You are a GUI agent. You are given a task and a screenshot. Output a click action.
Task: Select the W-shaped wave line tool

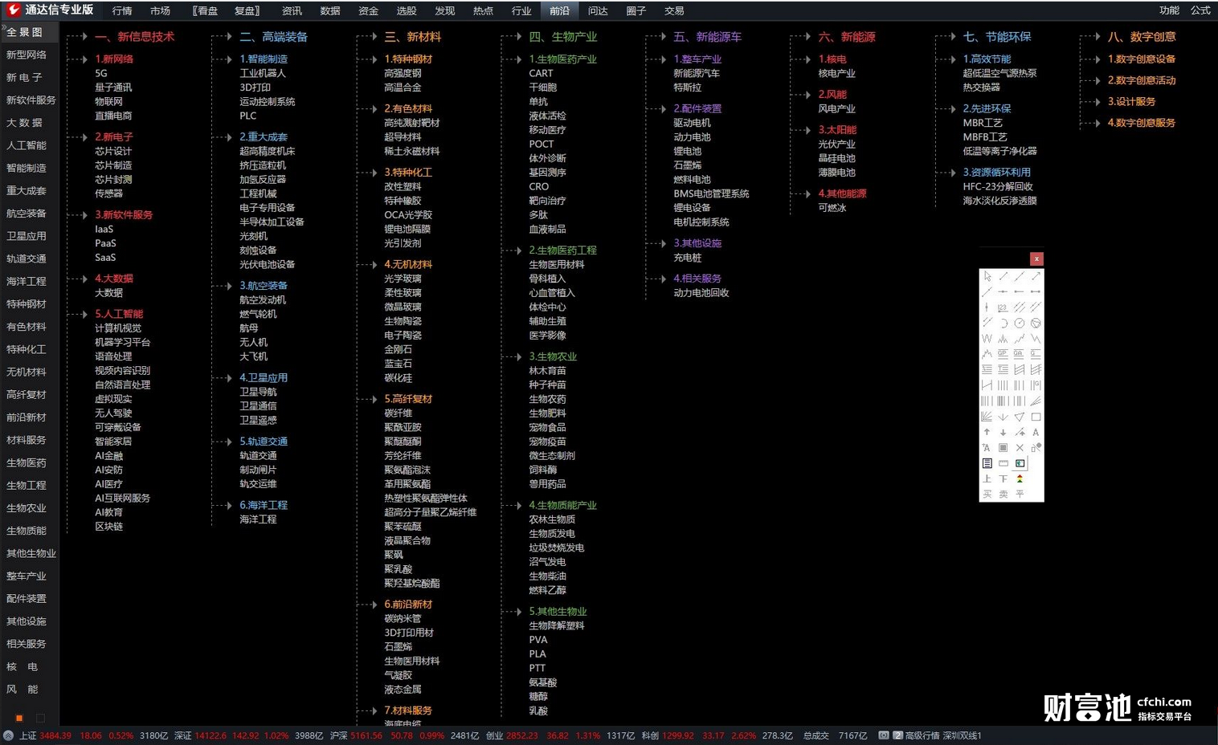[x=987, y=339]
